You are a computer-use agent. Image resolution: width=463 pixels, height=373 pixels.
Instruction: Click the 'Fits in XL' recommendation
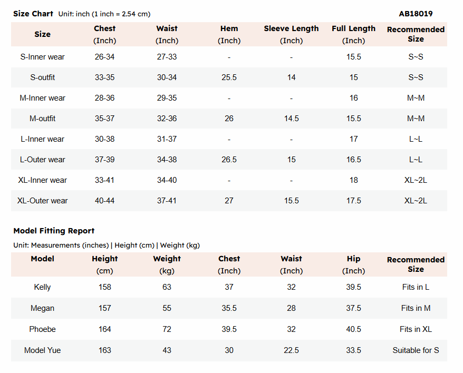point(416,329)
